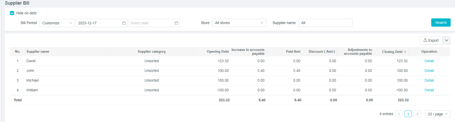Screen dimensions: 455x122
Task: Expand the Export options arrow
Action: (x=447, y=40)
